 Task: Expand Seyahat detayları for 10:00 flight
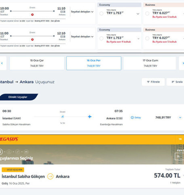click(82, 12)
